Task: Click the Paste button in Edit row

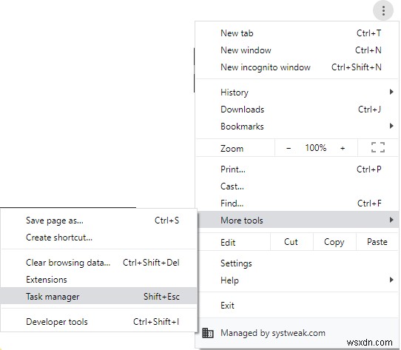Action: [377, 242]
